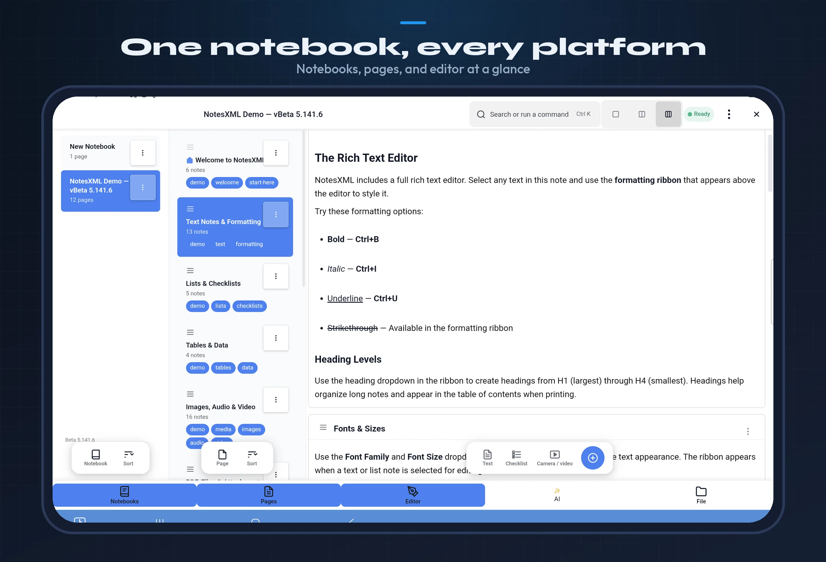Open the File tab
Image resolution: width=826 pixels, height=562 pixels.
pyautogui.click(x=701, y=495)
